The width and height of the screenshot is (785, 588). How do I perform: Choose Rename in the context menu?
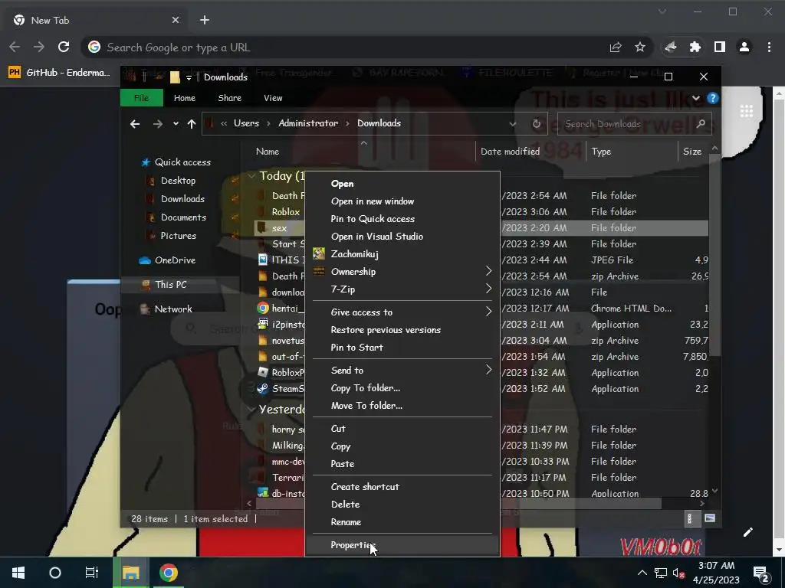coord(402,521)
